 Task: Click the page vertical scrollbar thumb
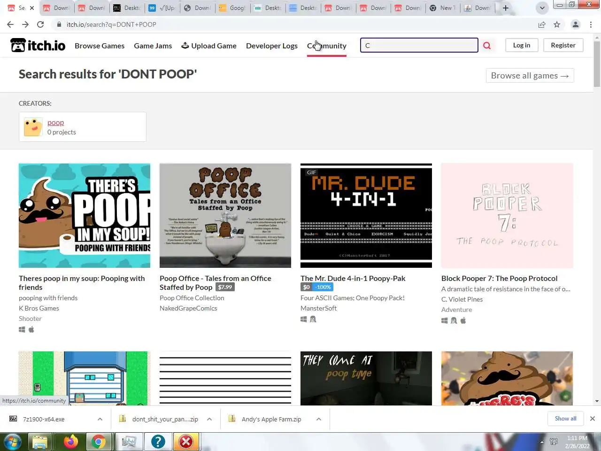[597, 63]
